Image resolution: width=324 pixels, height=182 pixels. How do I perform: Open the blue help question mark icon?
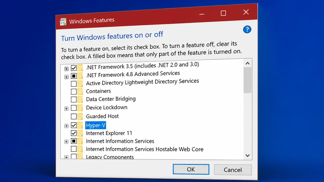pos(247,29)
